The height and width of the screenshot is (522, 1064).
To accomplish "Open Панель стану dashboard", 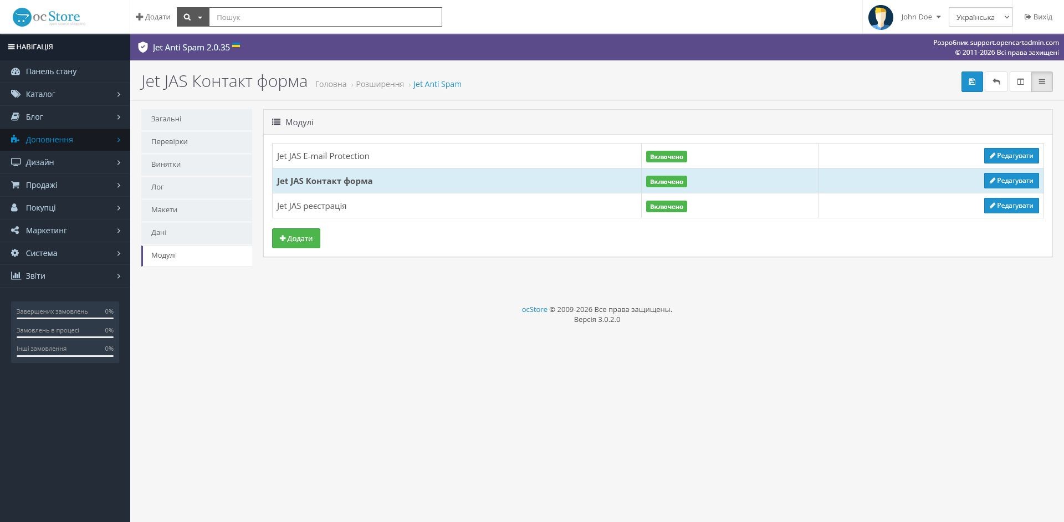I will point(65,71).
